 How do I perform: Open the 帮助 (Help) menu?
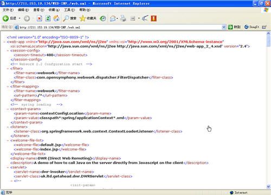[85, 10]
